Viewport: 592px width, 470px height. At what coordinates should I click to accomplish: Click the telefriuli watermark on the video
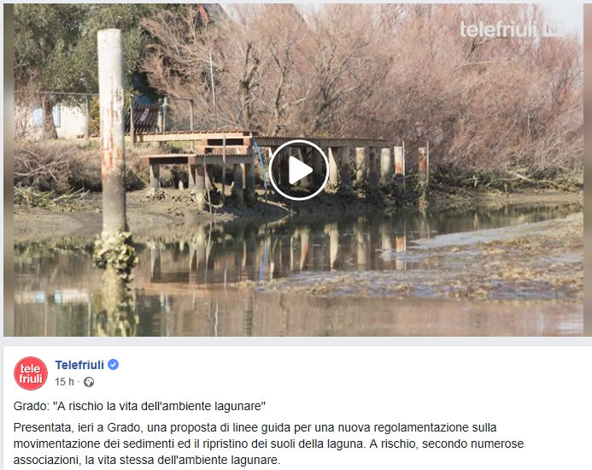point(498,29)
